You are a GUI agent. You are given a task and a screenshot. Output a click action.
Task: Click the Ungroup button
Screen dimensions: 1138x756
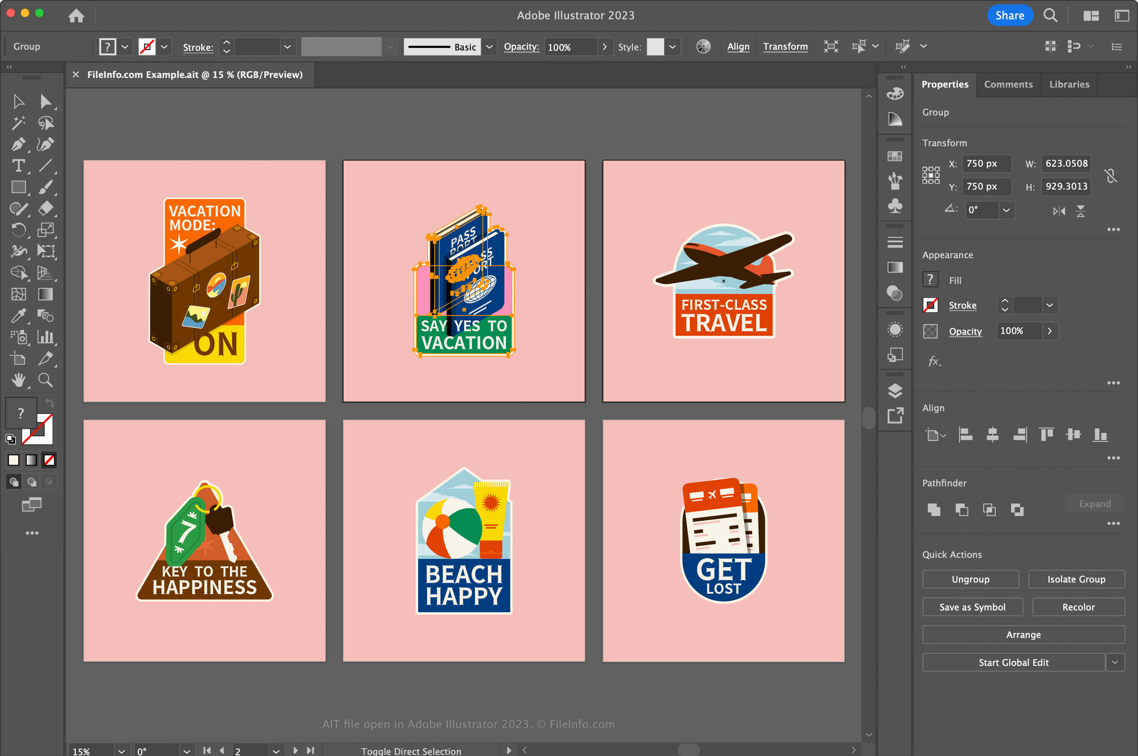970,579
